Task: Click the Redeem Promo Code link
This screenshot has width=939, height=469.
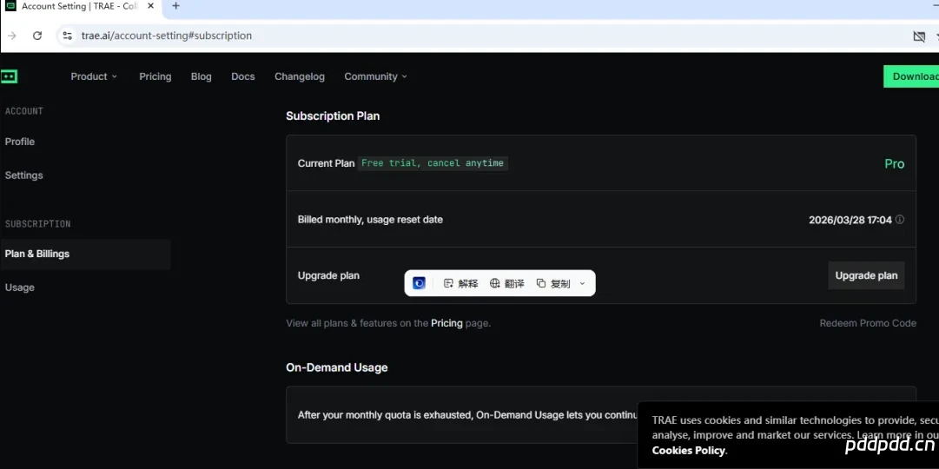Action: click(867, 323)
